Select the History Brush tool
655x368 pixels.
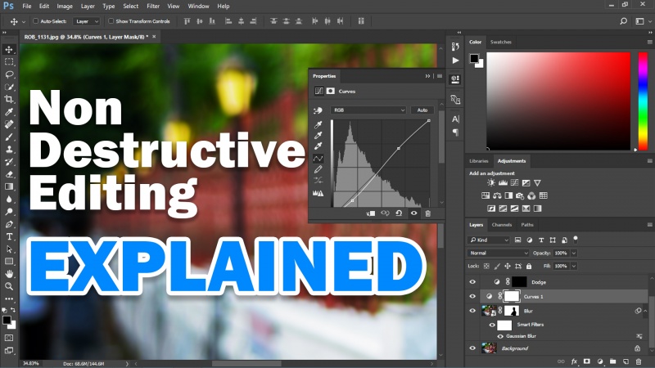9,162
